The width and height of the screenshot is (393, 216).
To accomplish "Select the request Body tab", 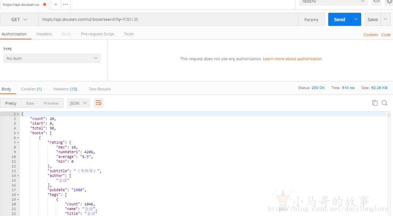I will [67, 34].
